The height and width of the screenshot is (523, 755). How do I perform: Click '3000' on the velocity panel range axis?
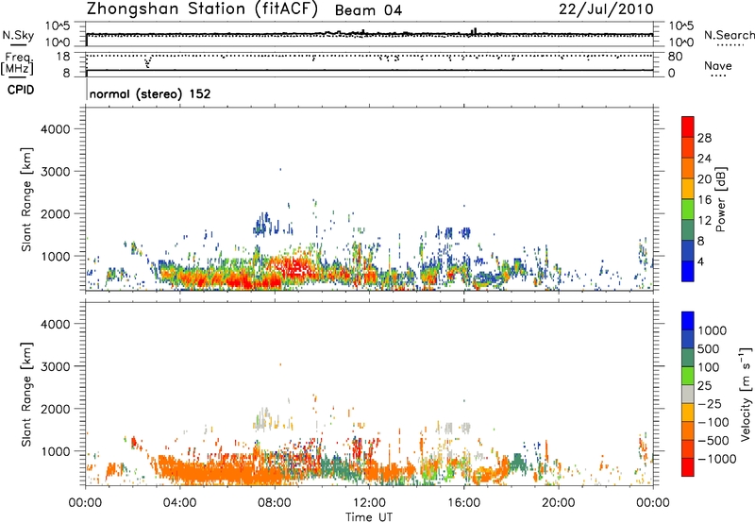click(x=55, y=366)
